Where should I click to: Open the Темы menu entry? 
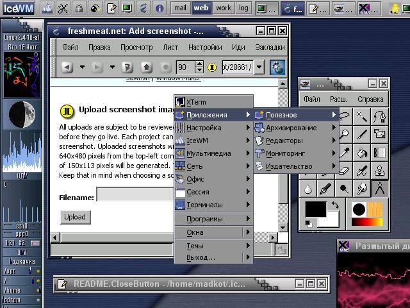[214, 246]
